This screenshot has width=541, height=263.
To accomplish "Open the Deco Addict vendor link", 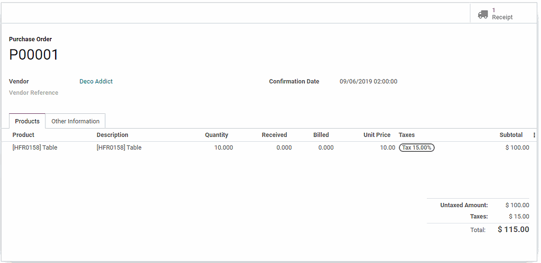I will coord(96,82).
